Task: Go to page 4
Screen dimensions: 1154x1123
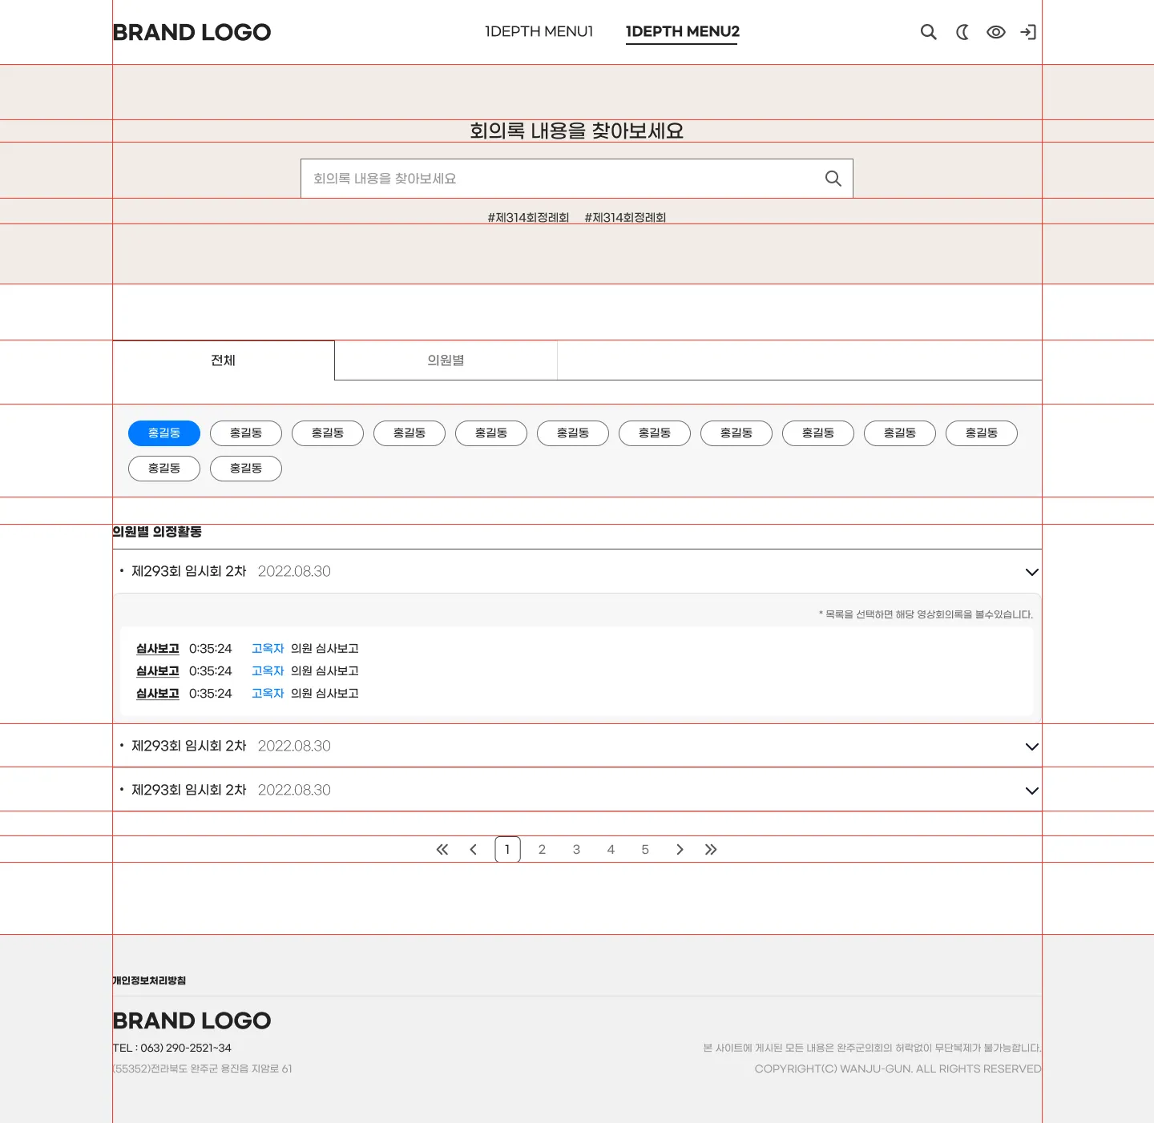Action: pos(611,850)
